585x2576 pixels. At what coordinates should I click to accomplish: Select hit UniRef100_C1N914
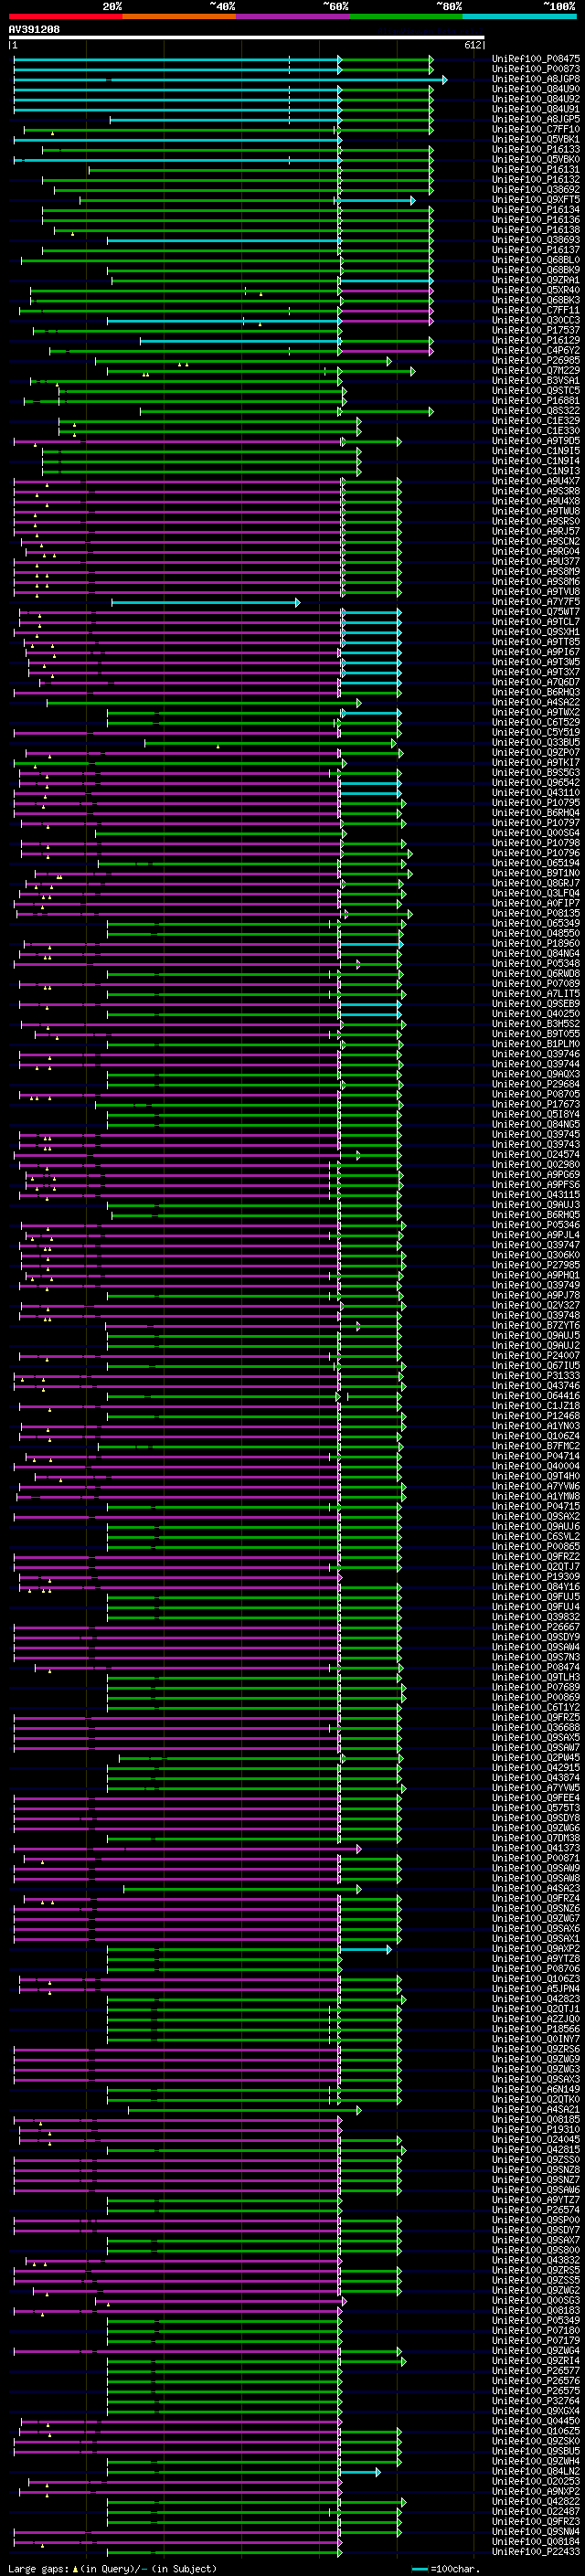click(x=536, y=461)
